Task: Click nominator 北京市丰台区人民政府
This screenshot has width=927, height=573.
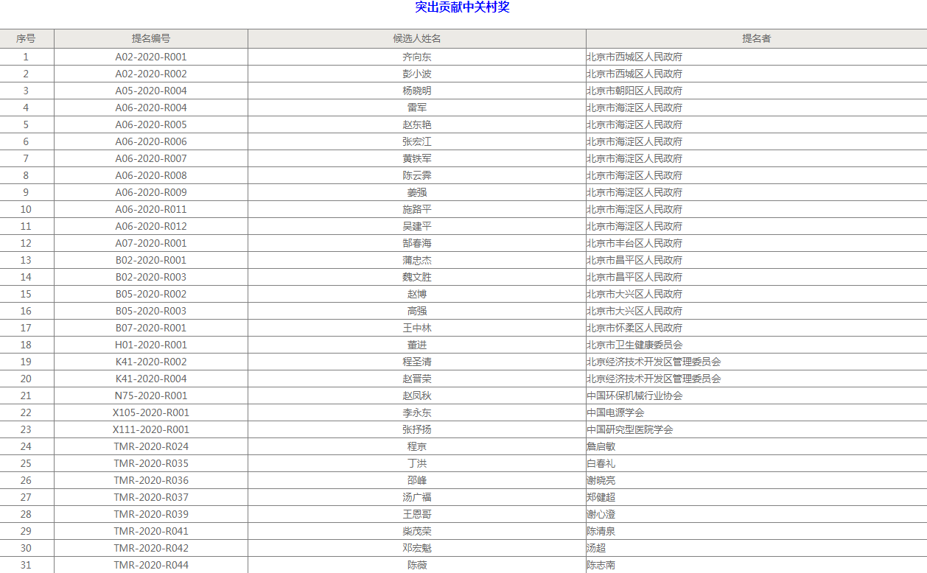Action: (x=634, y=243)
